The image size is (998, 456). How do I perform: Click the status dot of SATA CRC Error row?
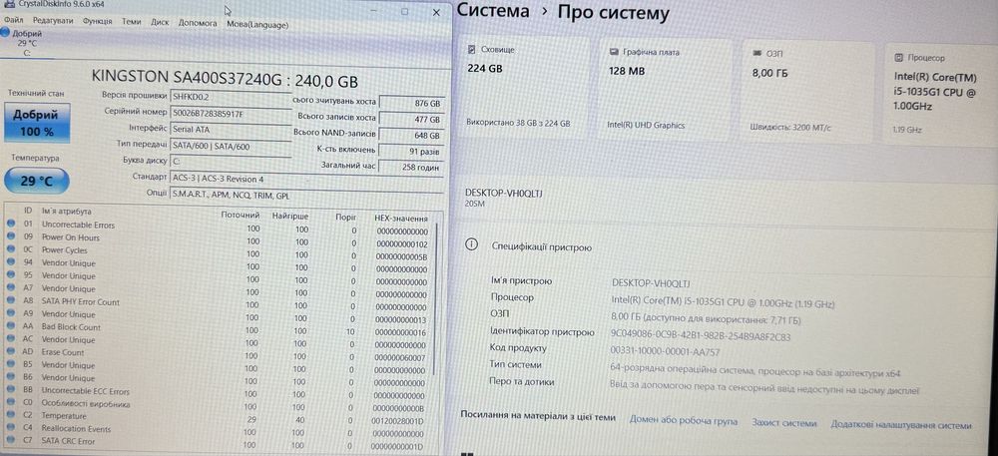[x=11, y=440]
